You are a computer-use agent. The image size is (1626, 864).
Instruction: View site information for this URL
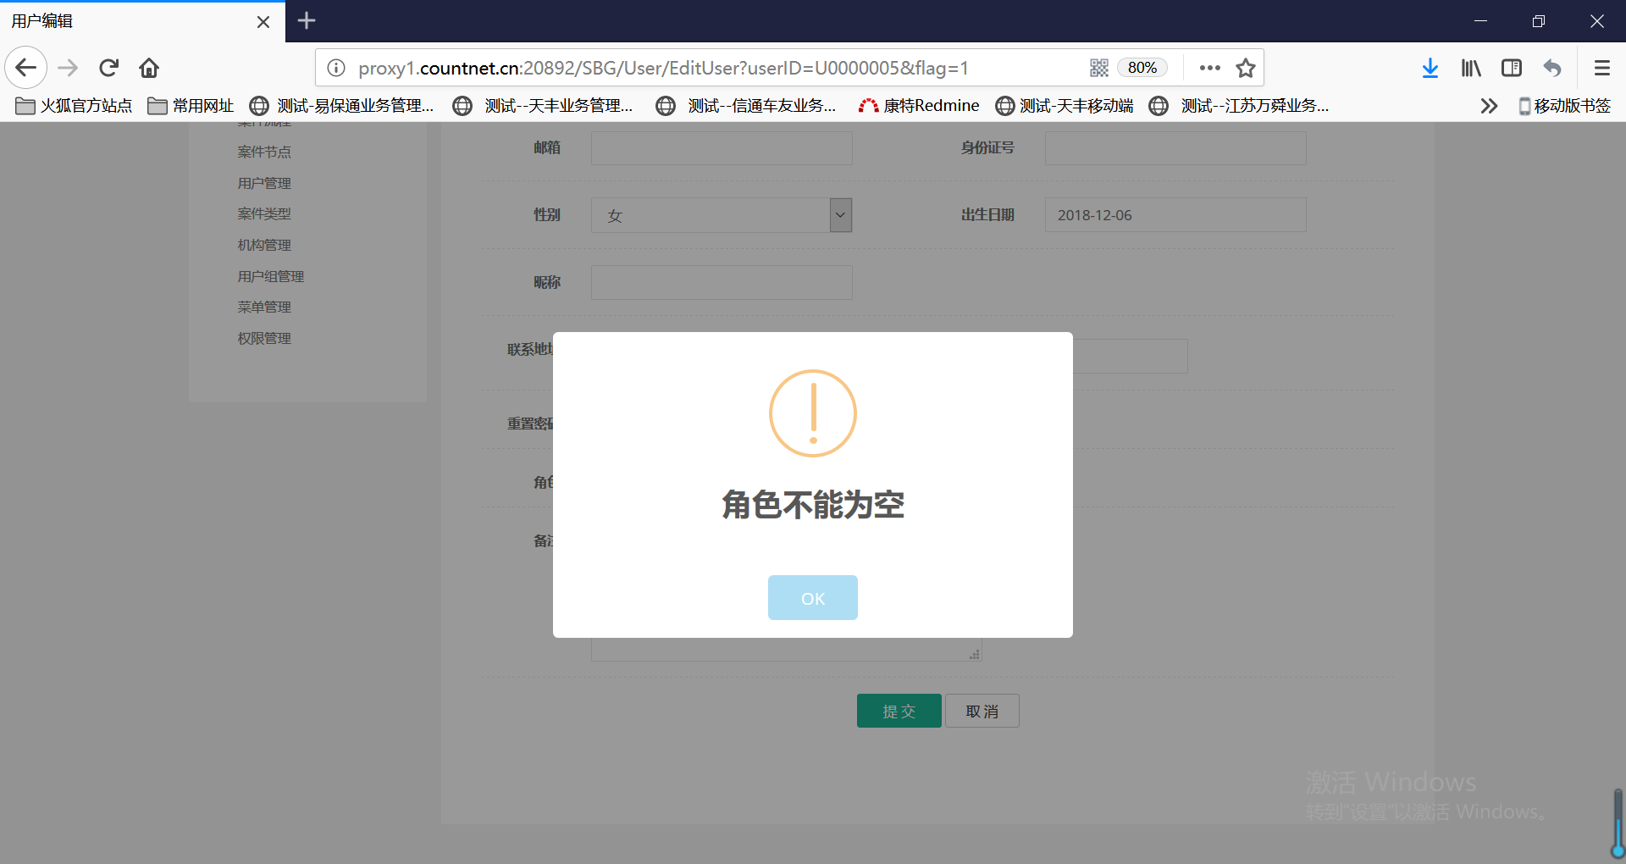336,68
